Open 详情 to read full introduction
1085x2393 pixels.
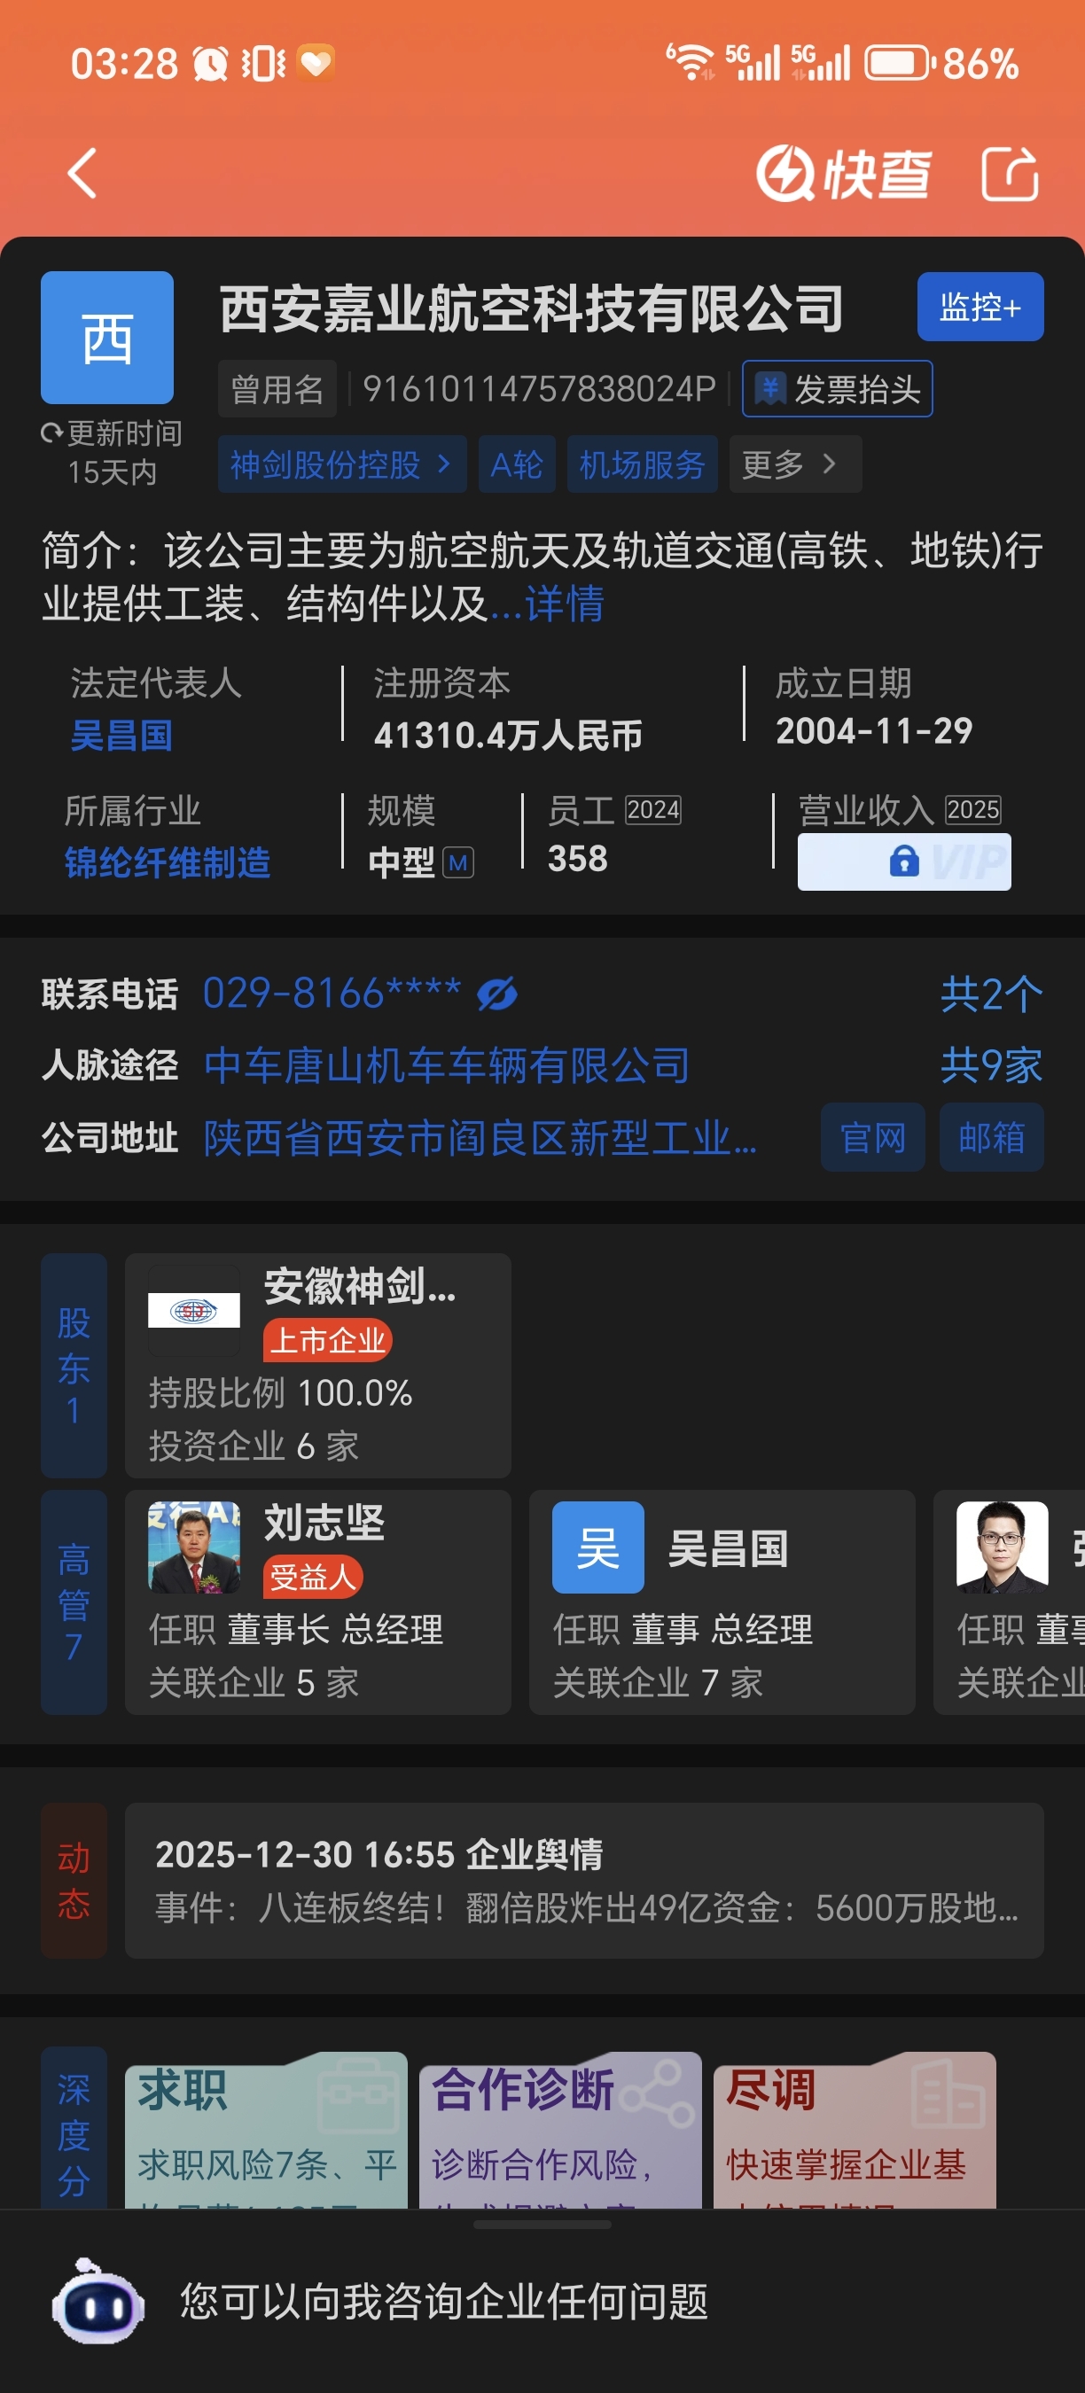(x=564, y=604)
